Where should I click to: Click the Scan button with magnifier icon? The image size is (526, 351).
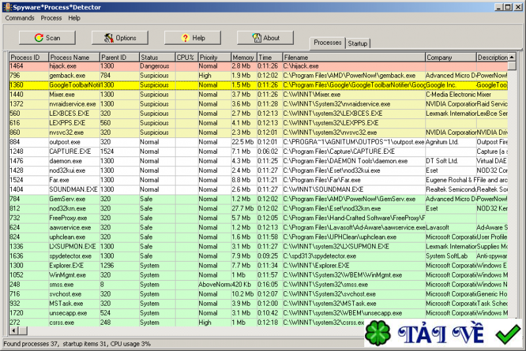[47, 38]
